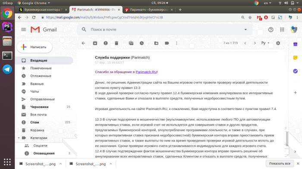Go to the newer message arrow
The image size is (302, 169).
[x=245, y=43]
